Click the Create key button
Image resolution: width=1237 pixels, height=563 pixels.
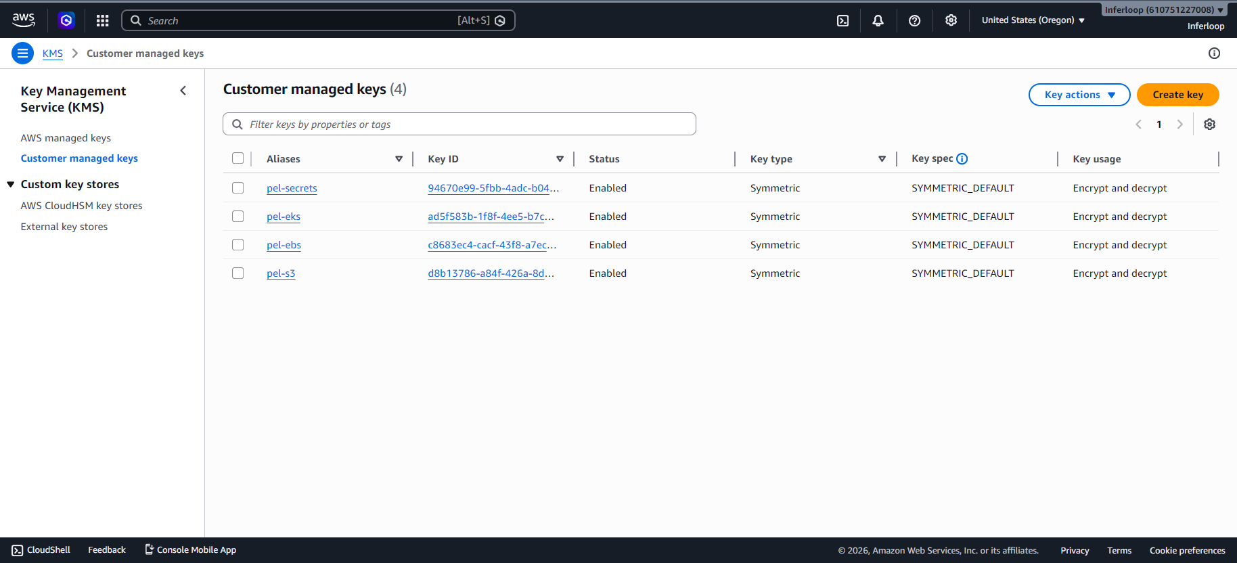coord(1177,95)
